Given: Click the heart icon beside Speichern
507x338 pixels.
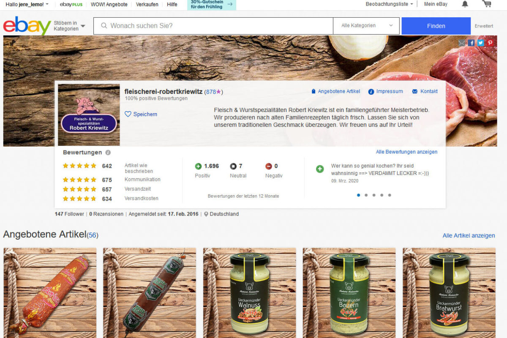Looking at the screenshot, I should point(128,114).
